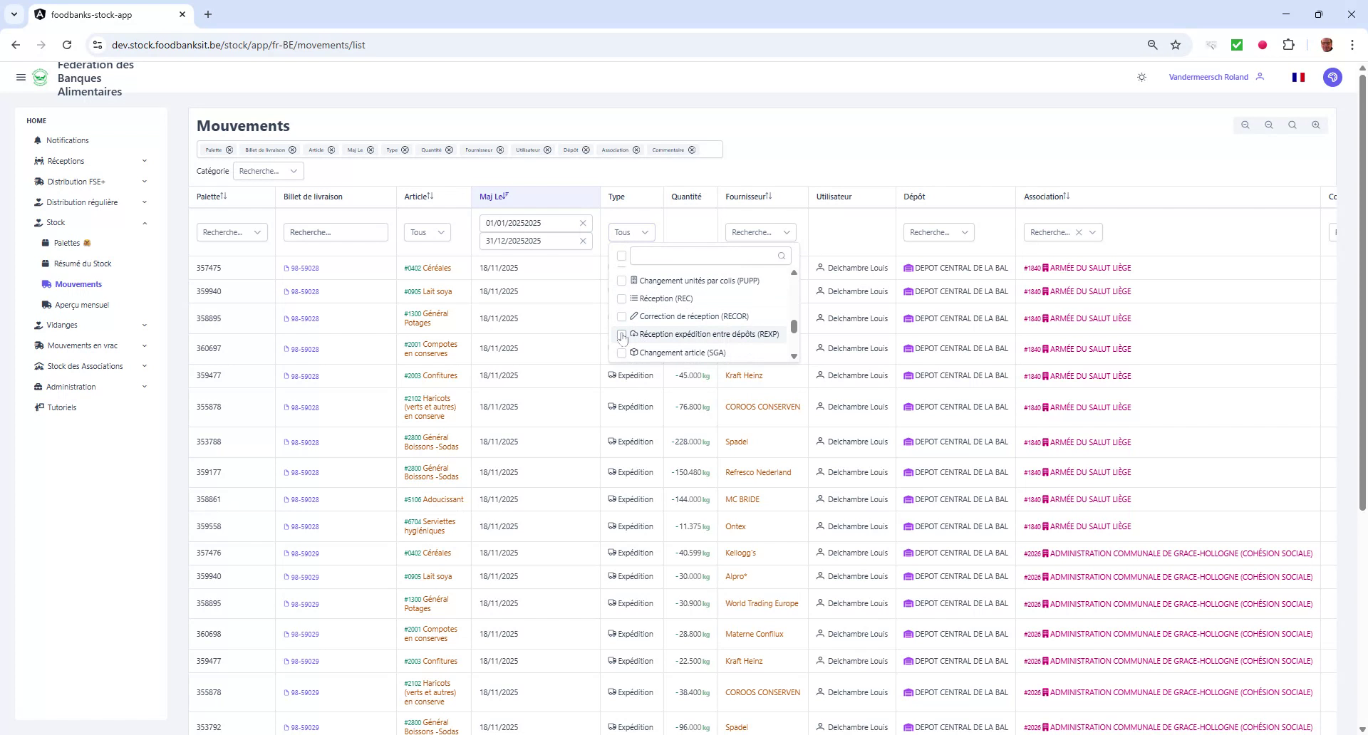Expand the Administration sidebar section

[x=71, y=387]
